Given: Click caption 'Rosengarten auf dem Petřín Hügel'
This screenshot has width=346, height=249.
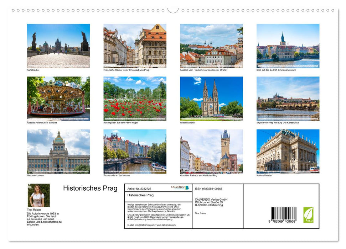Looking at the screenshot, I should [x=121, y=123].
